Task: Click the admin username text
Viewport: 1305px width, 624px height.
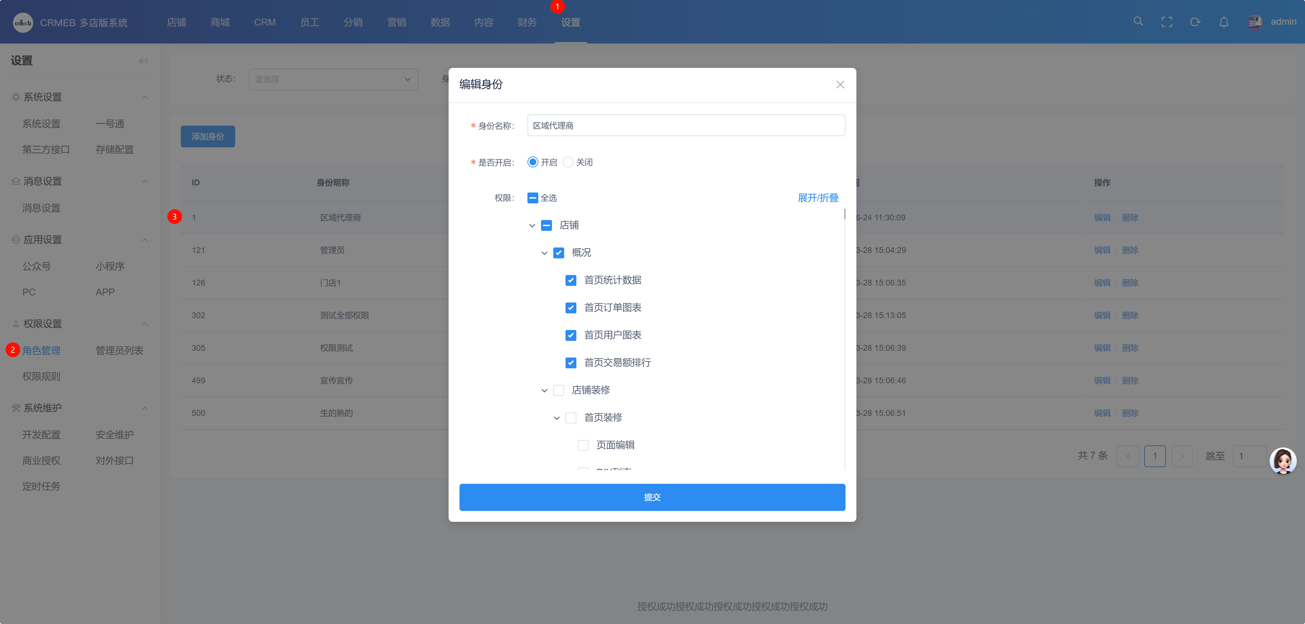Action: pos(1283,22)
